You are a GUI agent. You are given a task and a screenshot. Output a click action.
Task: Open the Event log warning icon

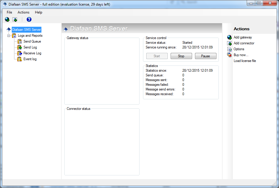(x=19, y=59)
